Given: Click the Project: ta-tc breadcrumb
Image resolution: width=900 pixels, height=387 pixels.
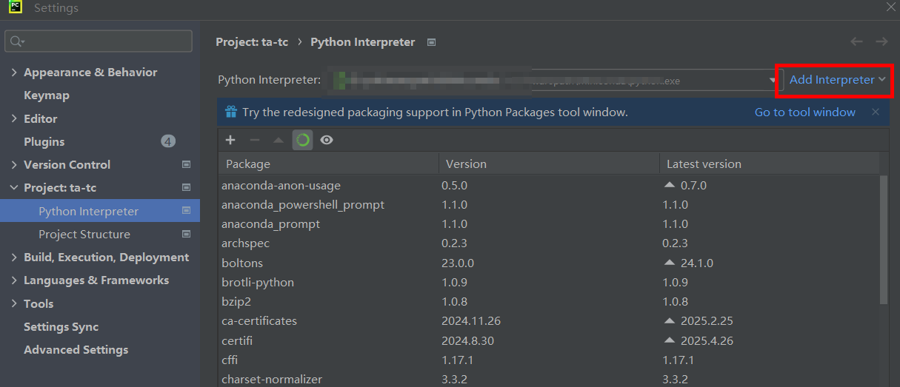Looking at the screenshot, I should coord(252,42).
